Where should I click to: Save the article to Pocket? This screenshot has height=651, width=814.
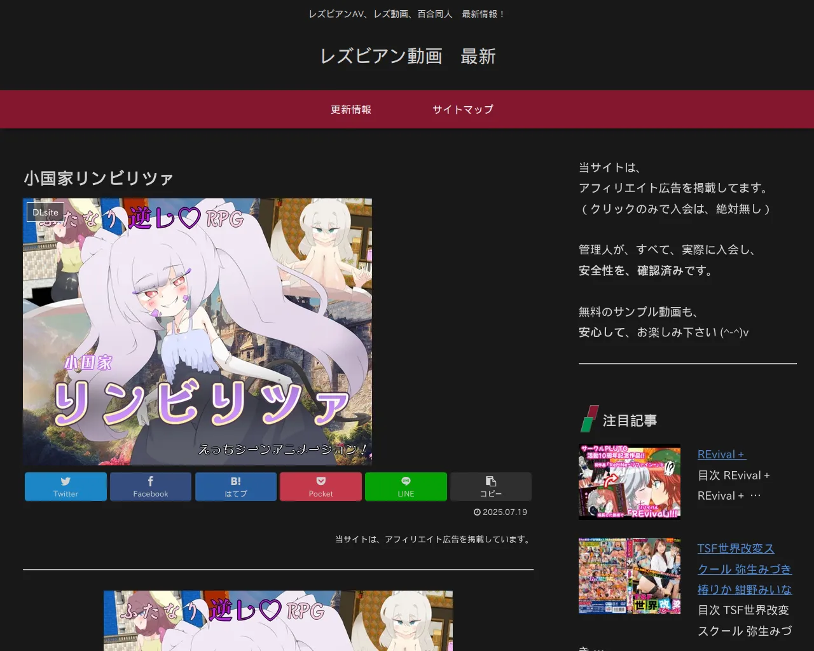coord(321,486)
